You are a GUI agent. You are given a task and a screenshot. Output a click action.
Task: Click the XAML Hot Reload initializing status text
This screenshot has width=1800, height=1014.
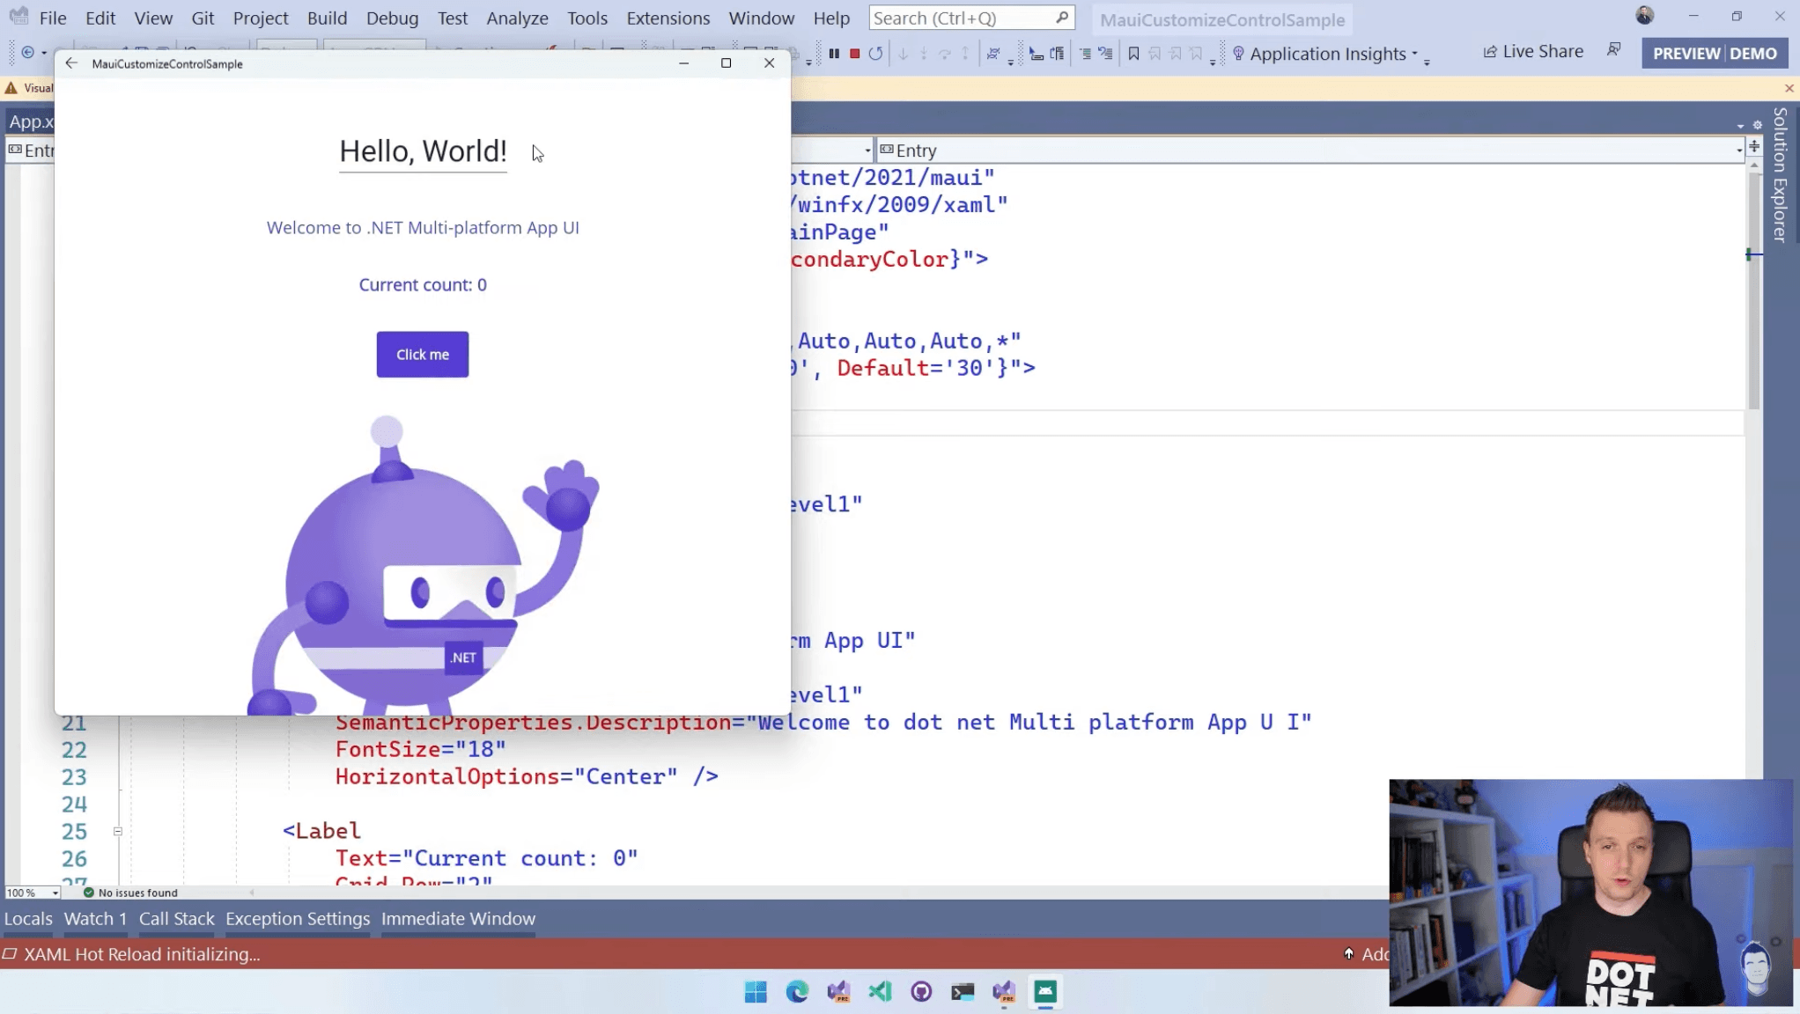(142, 954)
